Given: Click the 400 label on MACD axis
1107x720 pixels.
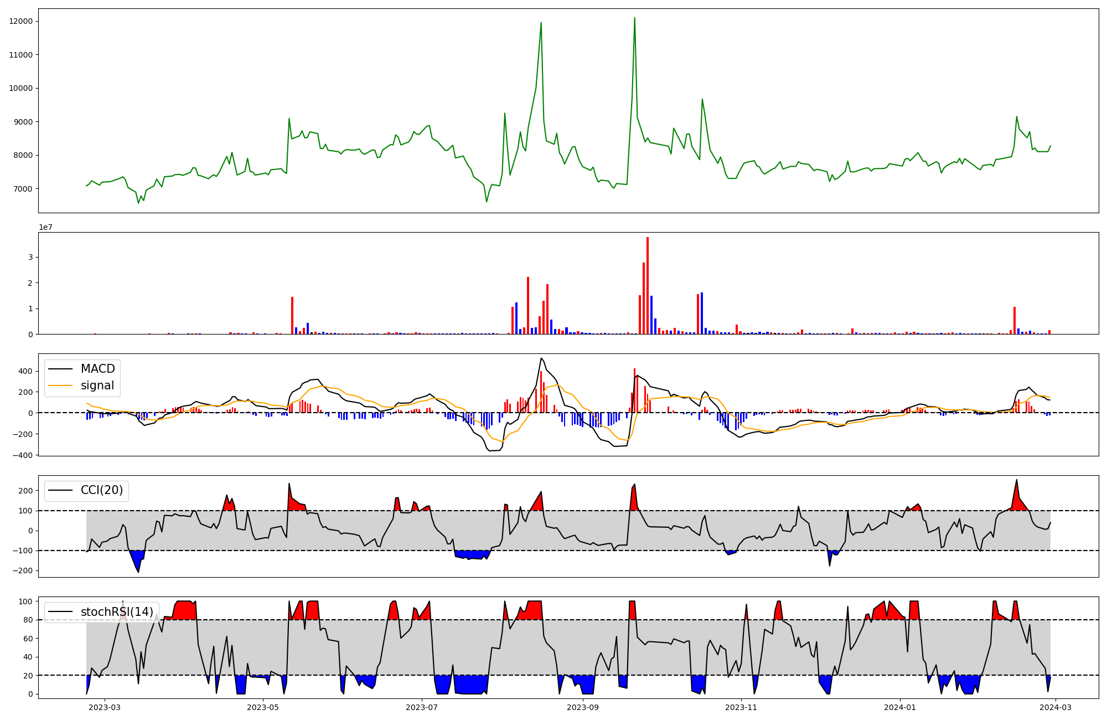Looking at the screenshot, I should [x=25, y=371].
